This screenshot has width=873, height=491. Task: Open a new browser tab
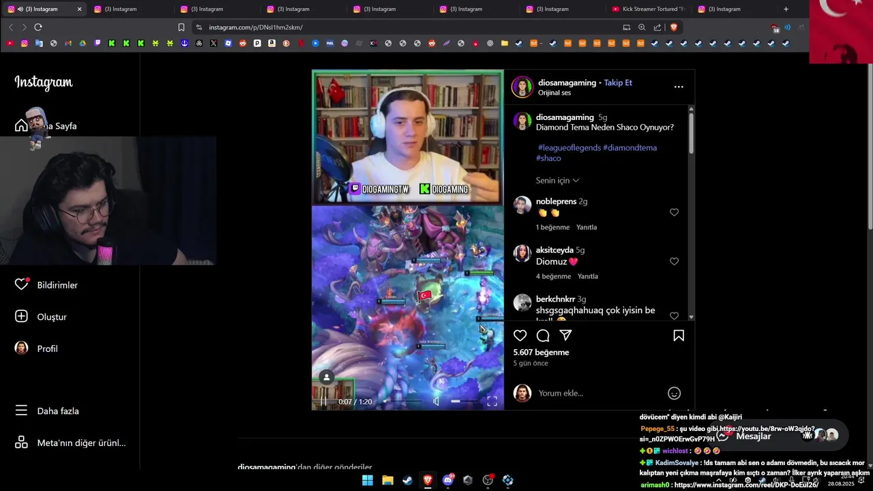coord(786,9)
